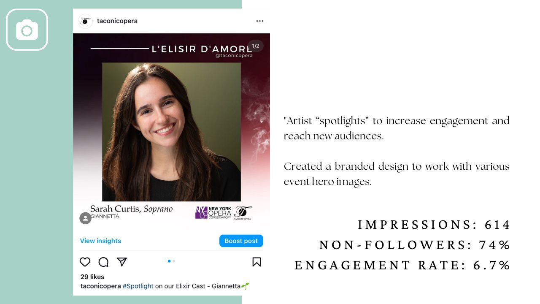540x304 pixels.
Task: Click the Sarah Curtis headshot photo
Action: [171, 132]
